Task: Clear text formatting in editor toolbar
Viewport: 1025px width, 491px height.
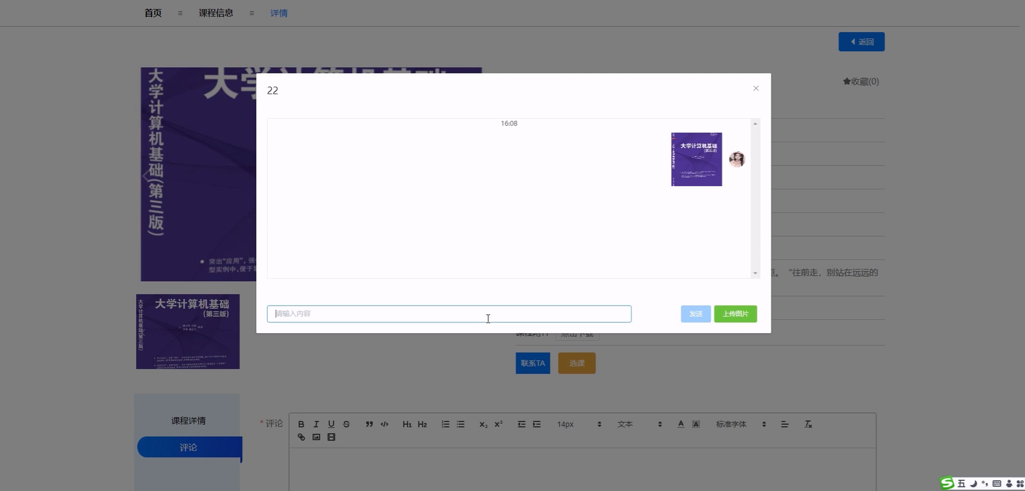Action: tap(808, 424)
